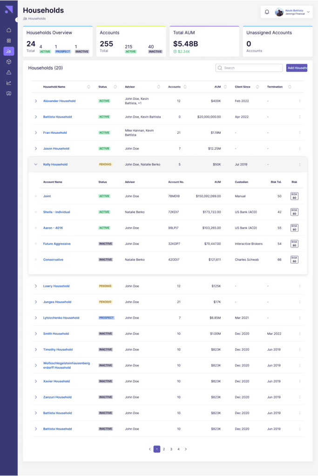Click the notification bell icon
This screenshot has height=476, width=318.
[267, 12]
